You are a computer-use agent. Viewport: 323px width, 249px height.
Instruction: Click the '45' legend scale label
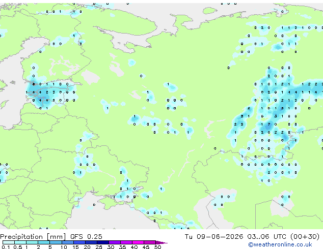click(x=146, y=247)
